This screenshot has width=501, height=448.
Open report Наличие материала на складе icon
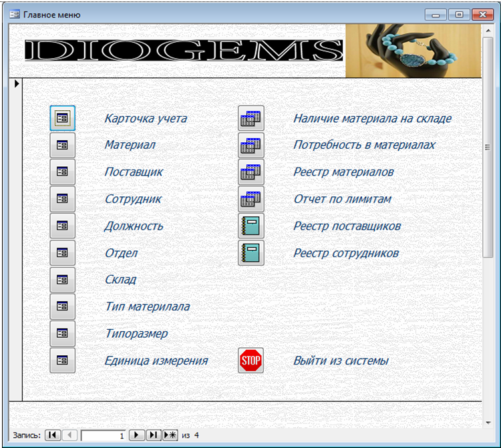[251, 118]
